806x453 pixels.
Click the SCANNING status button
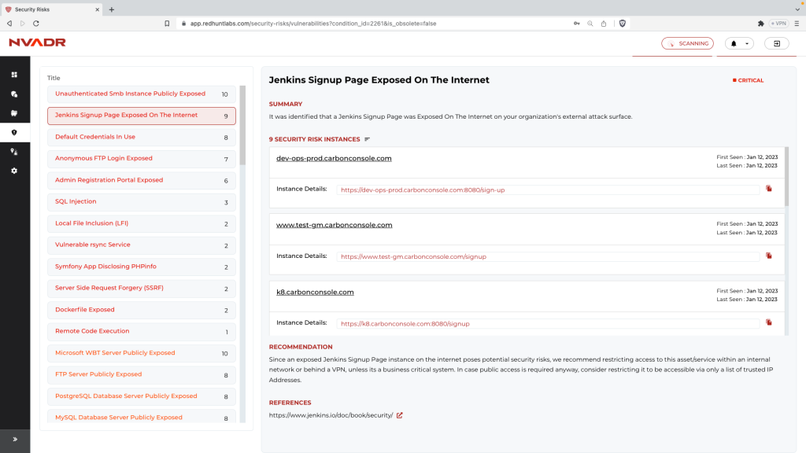coord(687,43)
